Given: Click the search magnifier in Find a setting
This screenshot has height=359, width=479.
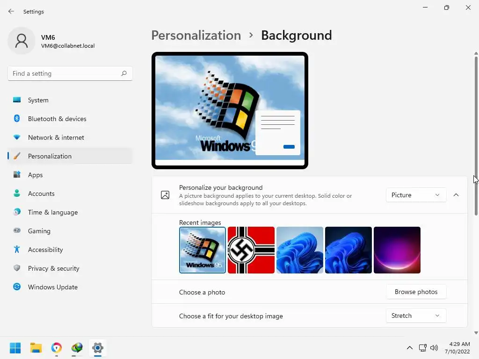Looking at the screenshot, I should coord(123,73).
